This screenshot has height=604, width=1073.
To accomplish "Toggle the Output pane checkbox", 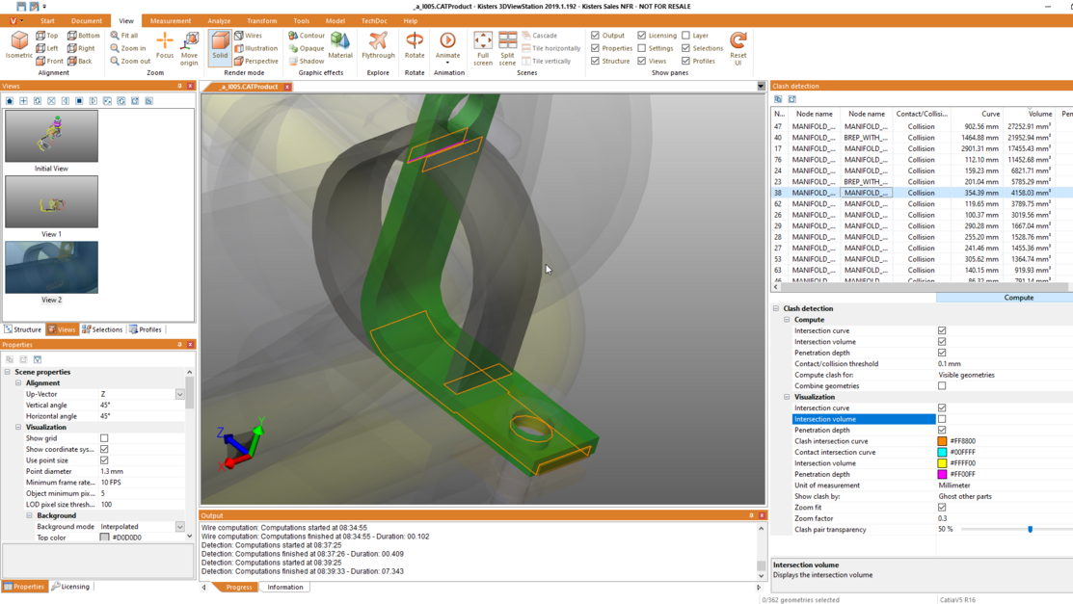I will coord(596,36).
